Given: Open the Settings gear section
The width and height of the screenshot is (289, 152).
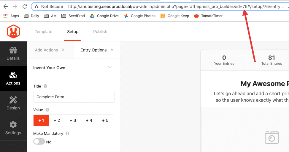Looking at the screenshot, I should coord(13,128).
